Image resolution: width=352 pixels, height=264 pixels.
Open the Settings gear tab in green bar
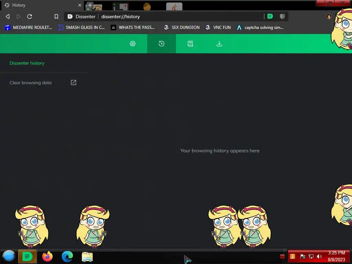[x=133, y=44]
